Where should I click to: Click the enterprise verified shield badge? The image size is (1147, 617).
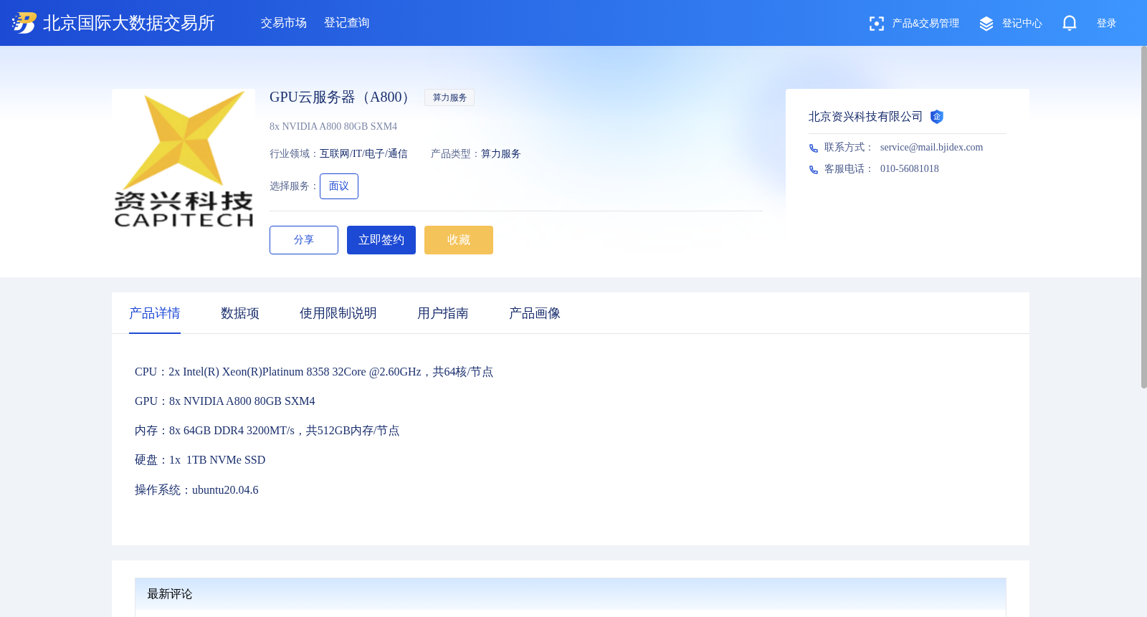pyautogui.click(x=937, y=117)
